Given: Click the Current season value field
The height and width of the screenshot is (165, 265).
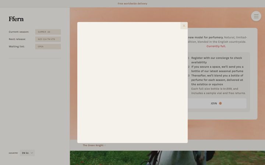Looking at the screenshot, I should coord(48,32).
